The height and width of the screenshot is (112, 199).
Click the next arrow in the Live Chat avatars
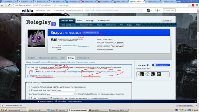(168, 74)
